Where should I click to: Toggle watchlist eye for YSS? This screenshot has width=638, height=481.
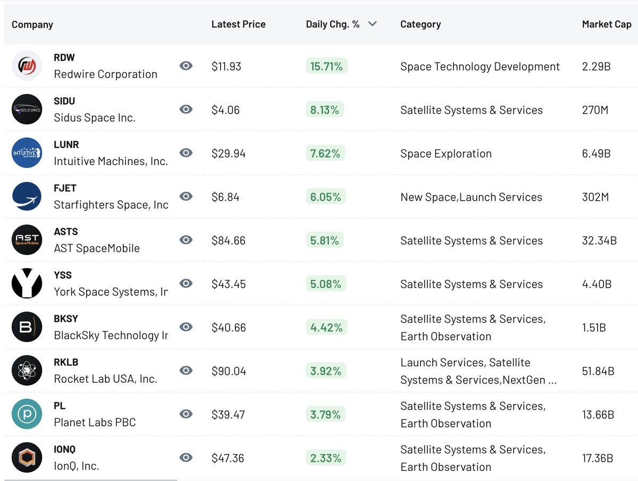click(186, 284)
